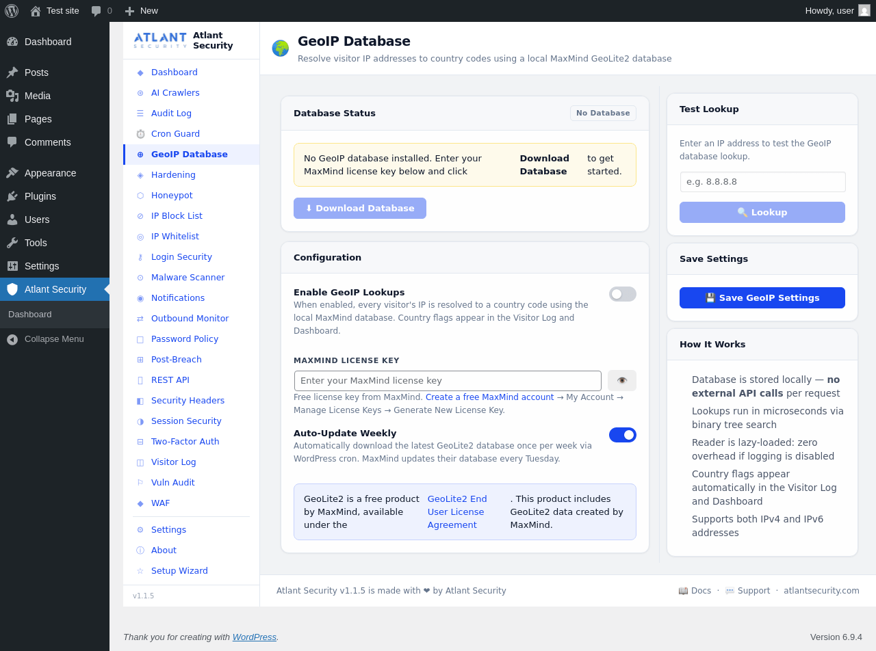876x651 pixels.
Task: Click the Users person icon
Action: 12,220
